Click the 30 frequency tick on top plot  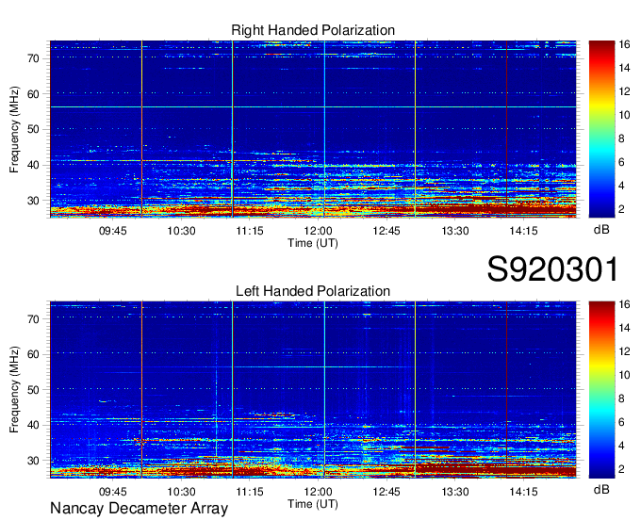34,201
